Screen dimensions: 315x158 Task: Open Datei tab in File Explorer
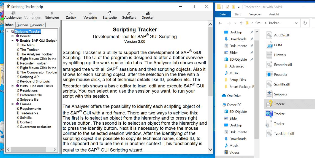(x=223, y=14)
